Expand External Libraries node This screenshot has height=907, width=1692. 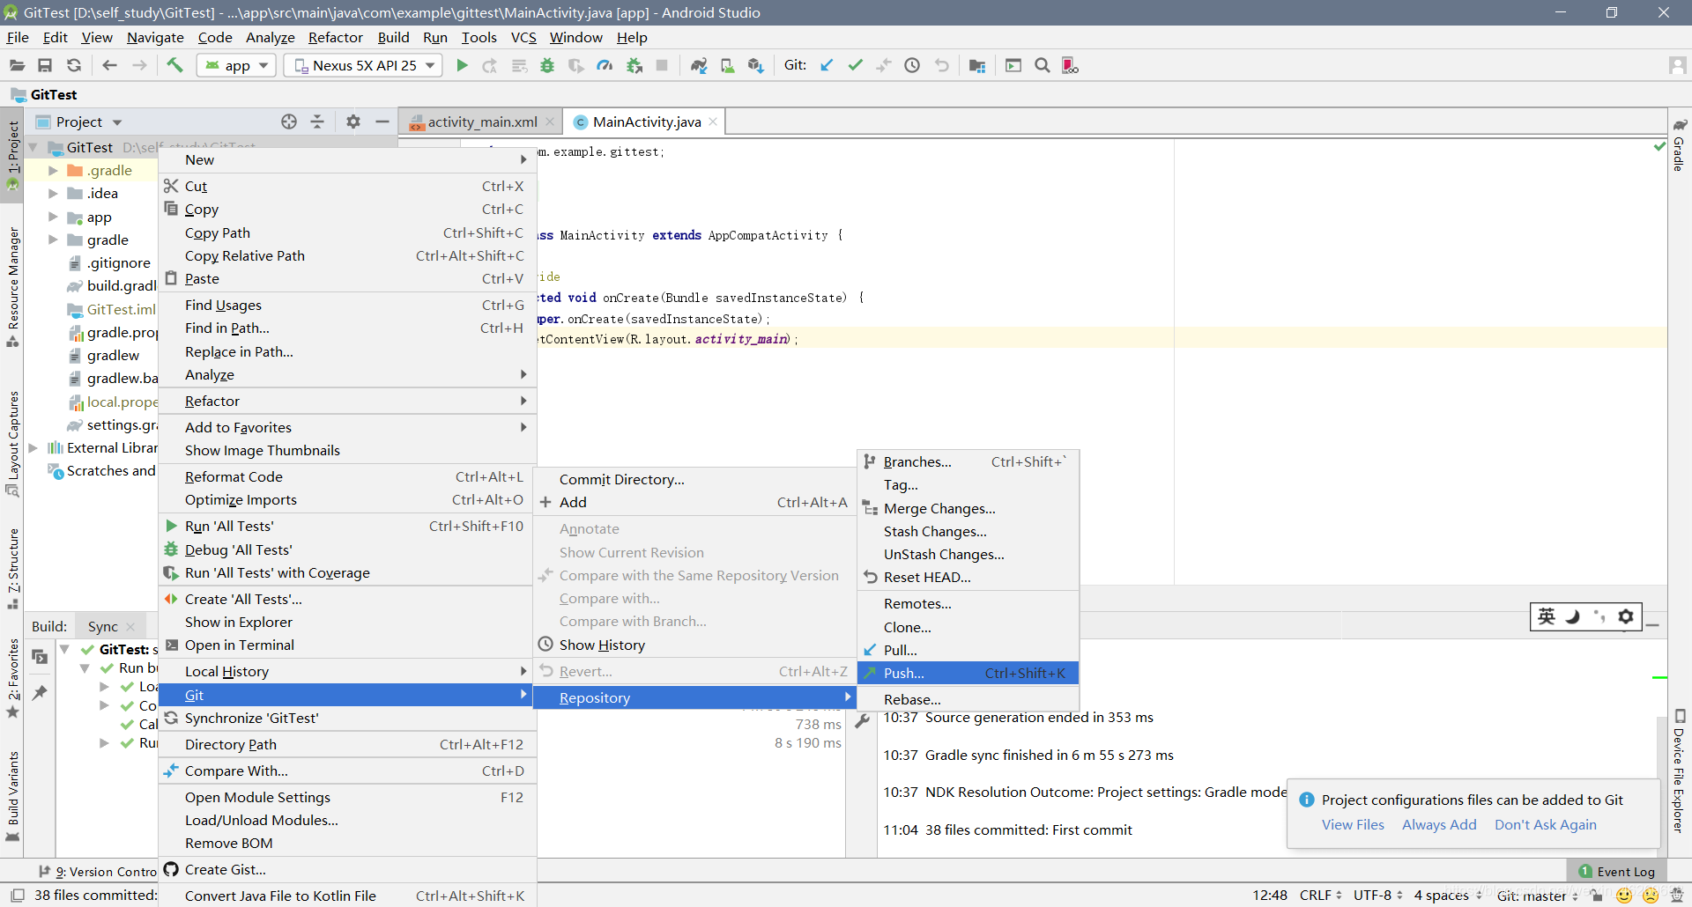pyautogui.click(x=33, y=447)
